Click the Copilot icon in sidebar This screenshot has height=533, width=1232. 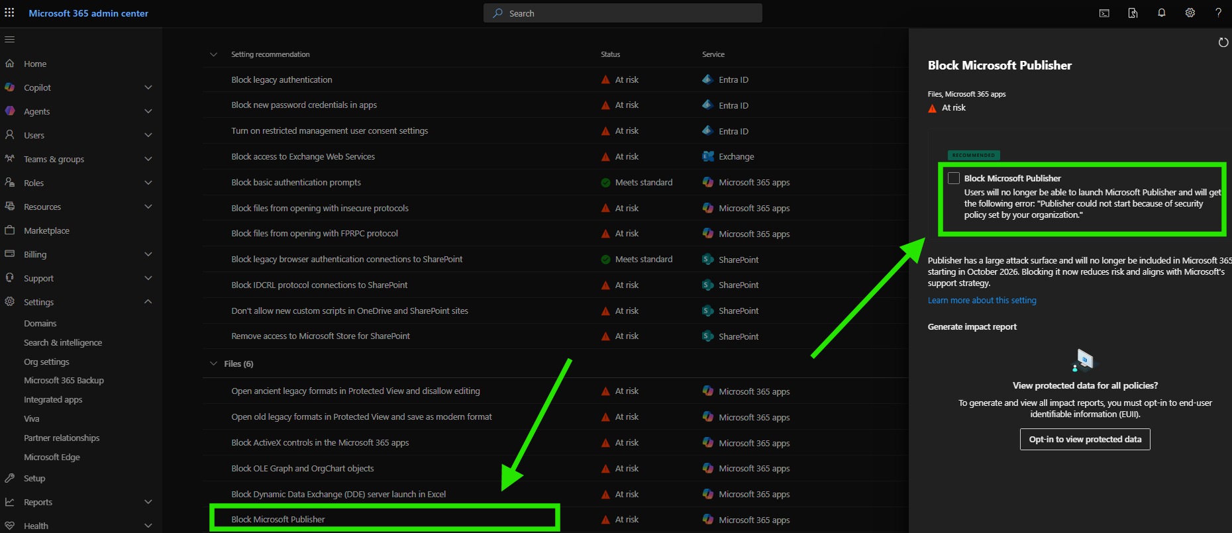(9, 87)
